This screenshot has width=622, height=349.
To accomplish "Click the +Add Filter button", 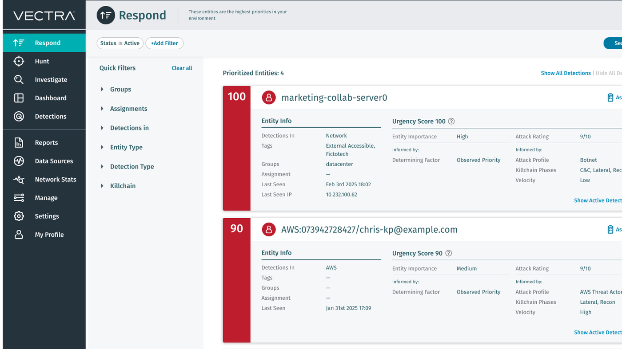I will click(x=164, y=43).
